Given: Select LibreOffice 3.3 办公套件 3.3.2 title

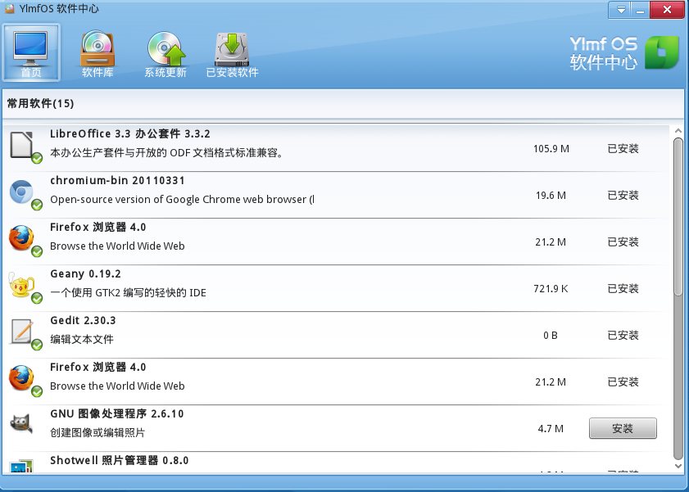Looking at the screenshot, I should [x=130, y=134].
